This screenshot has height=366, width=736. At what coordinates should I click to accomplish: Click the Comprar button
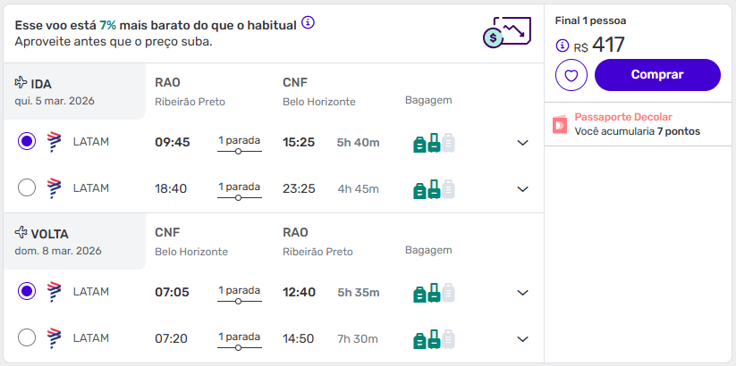[657, 75]
